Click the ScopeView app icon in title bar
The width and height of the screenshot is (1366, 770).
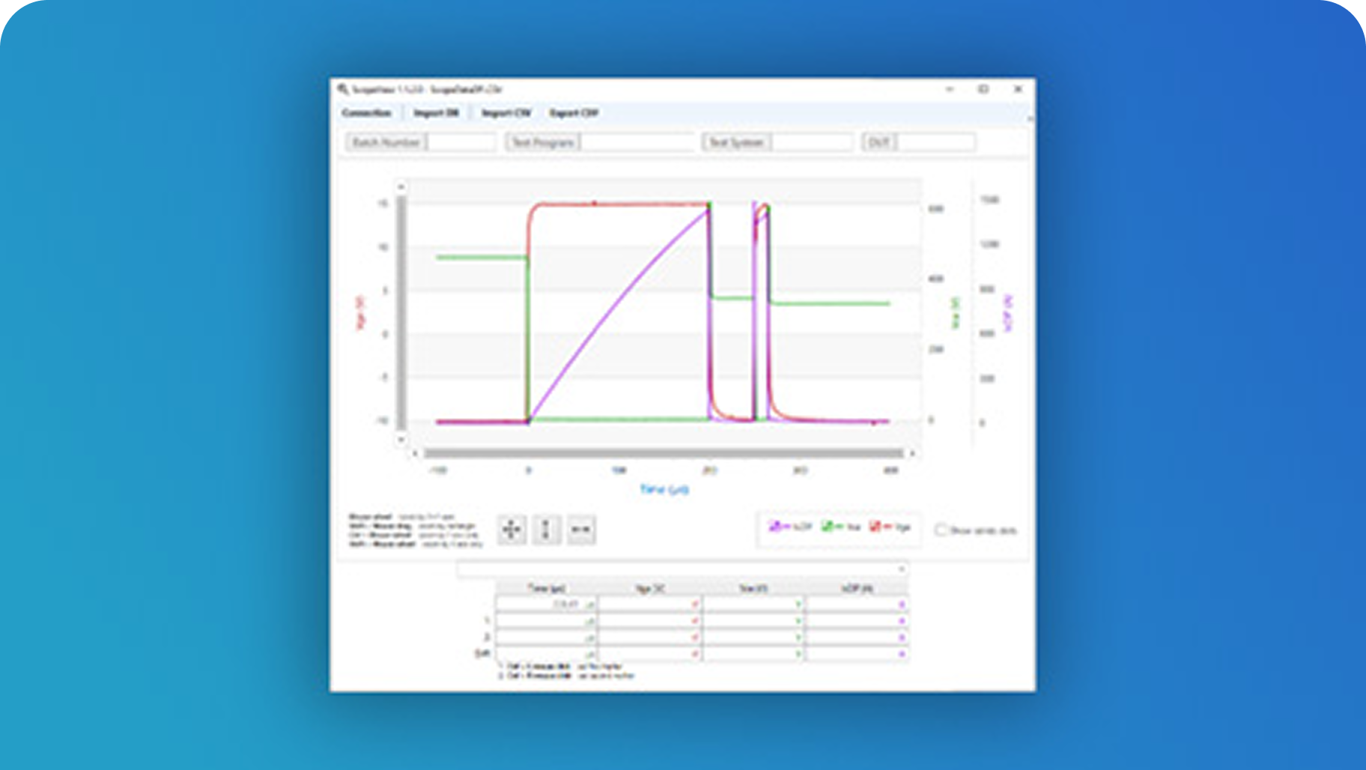tap(343, 89)
